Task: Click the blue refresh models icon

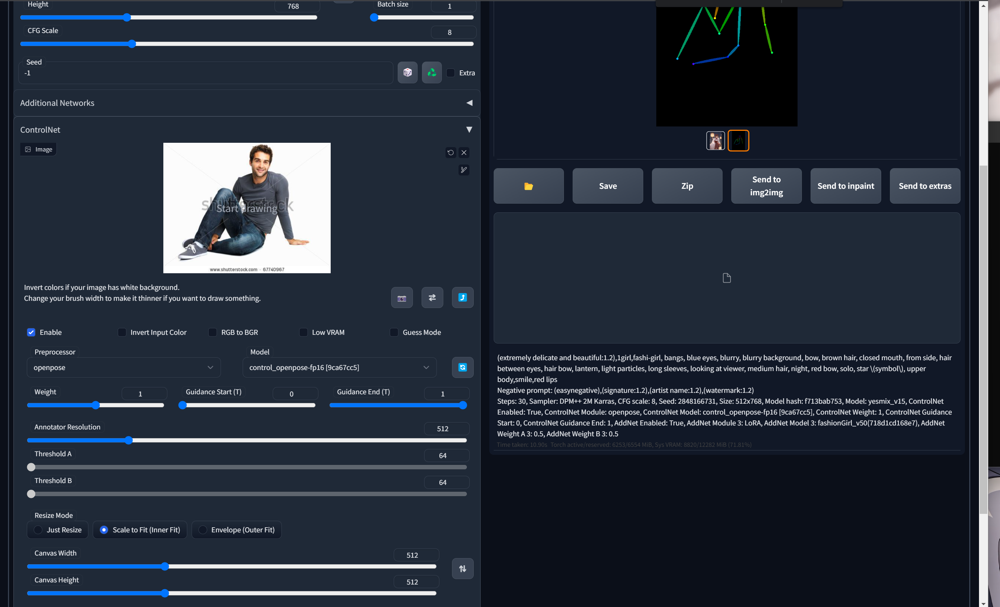Action: point(462,367)
